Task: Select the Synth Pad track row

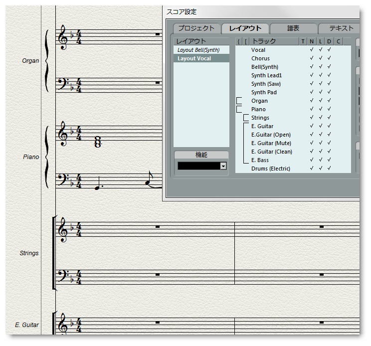Action: [293, 92]
